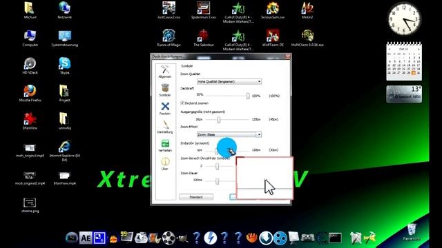This screenshot has width=442, height=248.
Task: Open the blue download-arrow dock icon
Action: (x=265, y=238)
